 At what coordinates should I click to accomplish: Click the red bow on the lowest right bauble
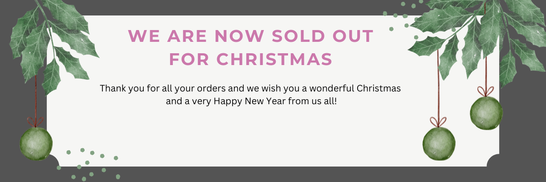[439, 121]
